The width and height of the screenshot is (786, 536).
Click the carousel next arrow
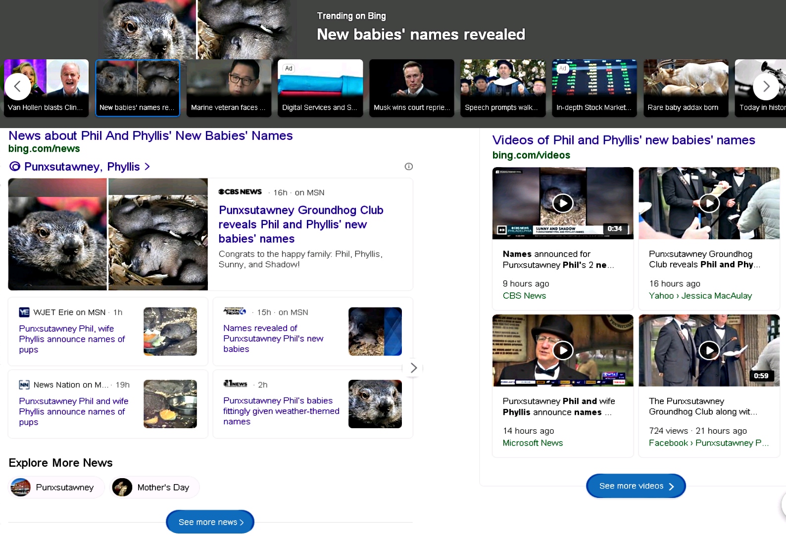766,87
